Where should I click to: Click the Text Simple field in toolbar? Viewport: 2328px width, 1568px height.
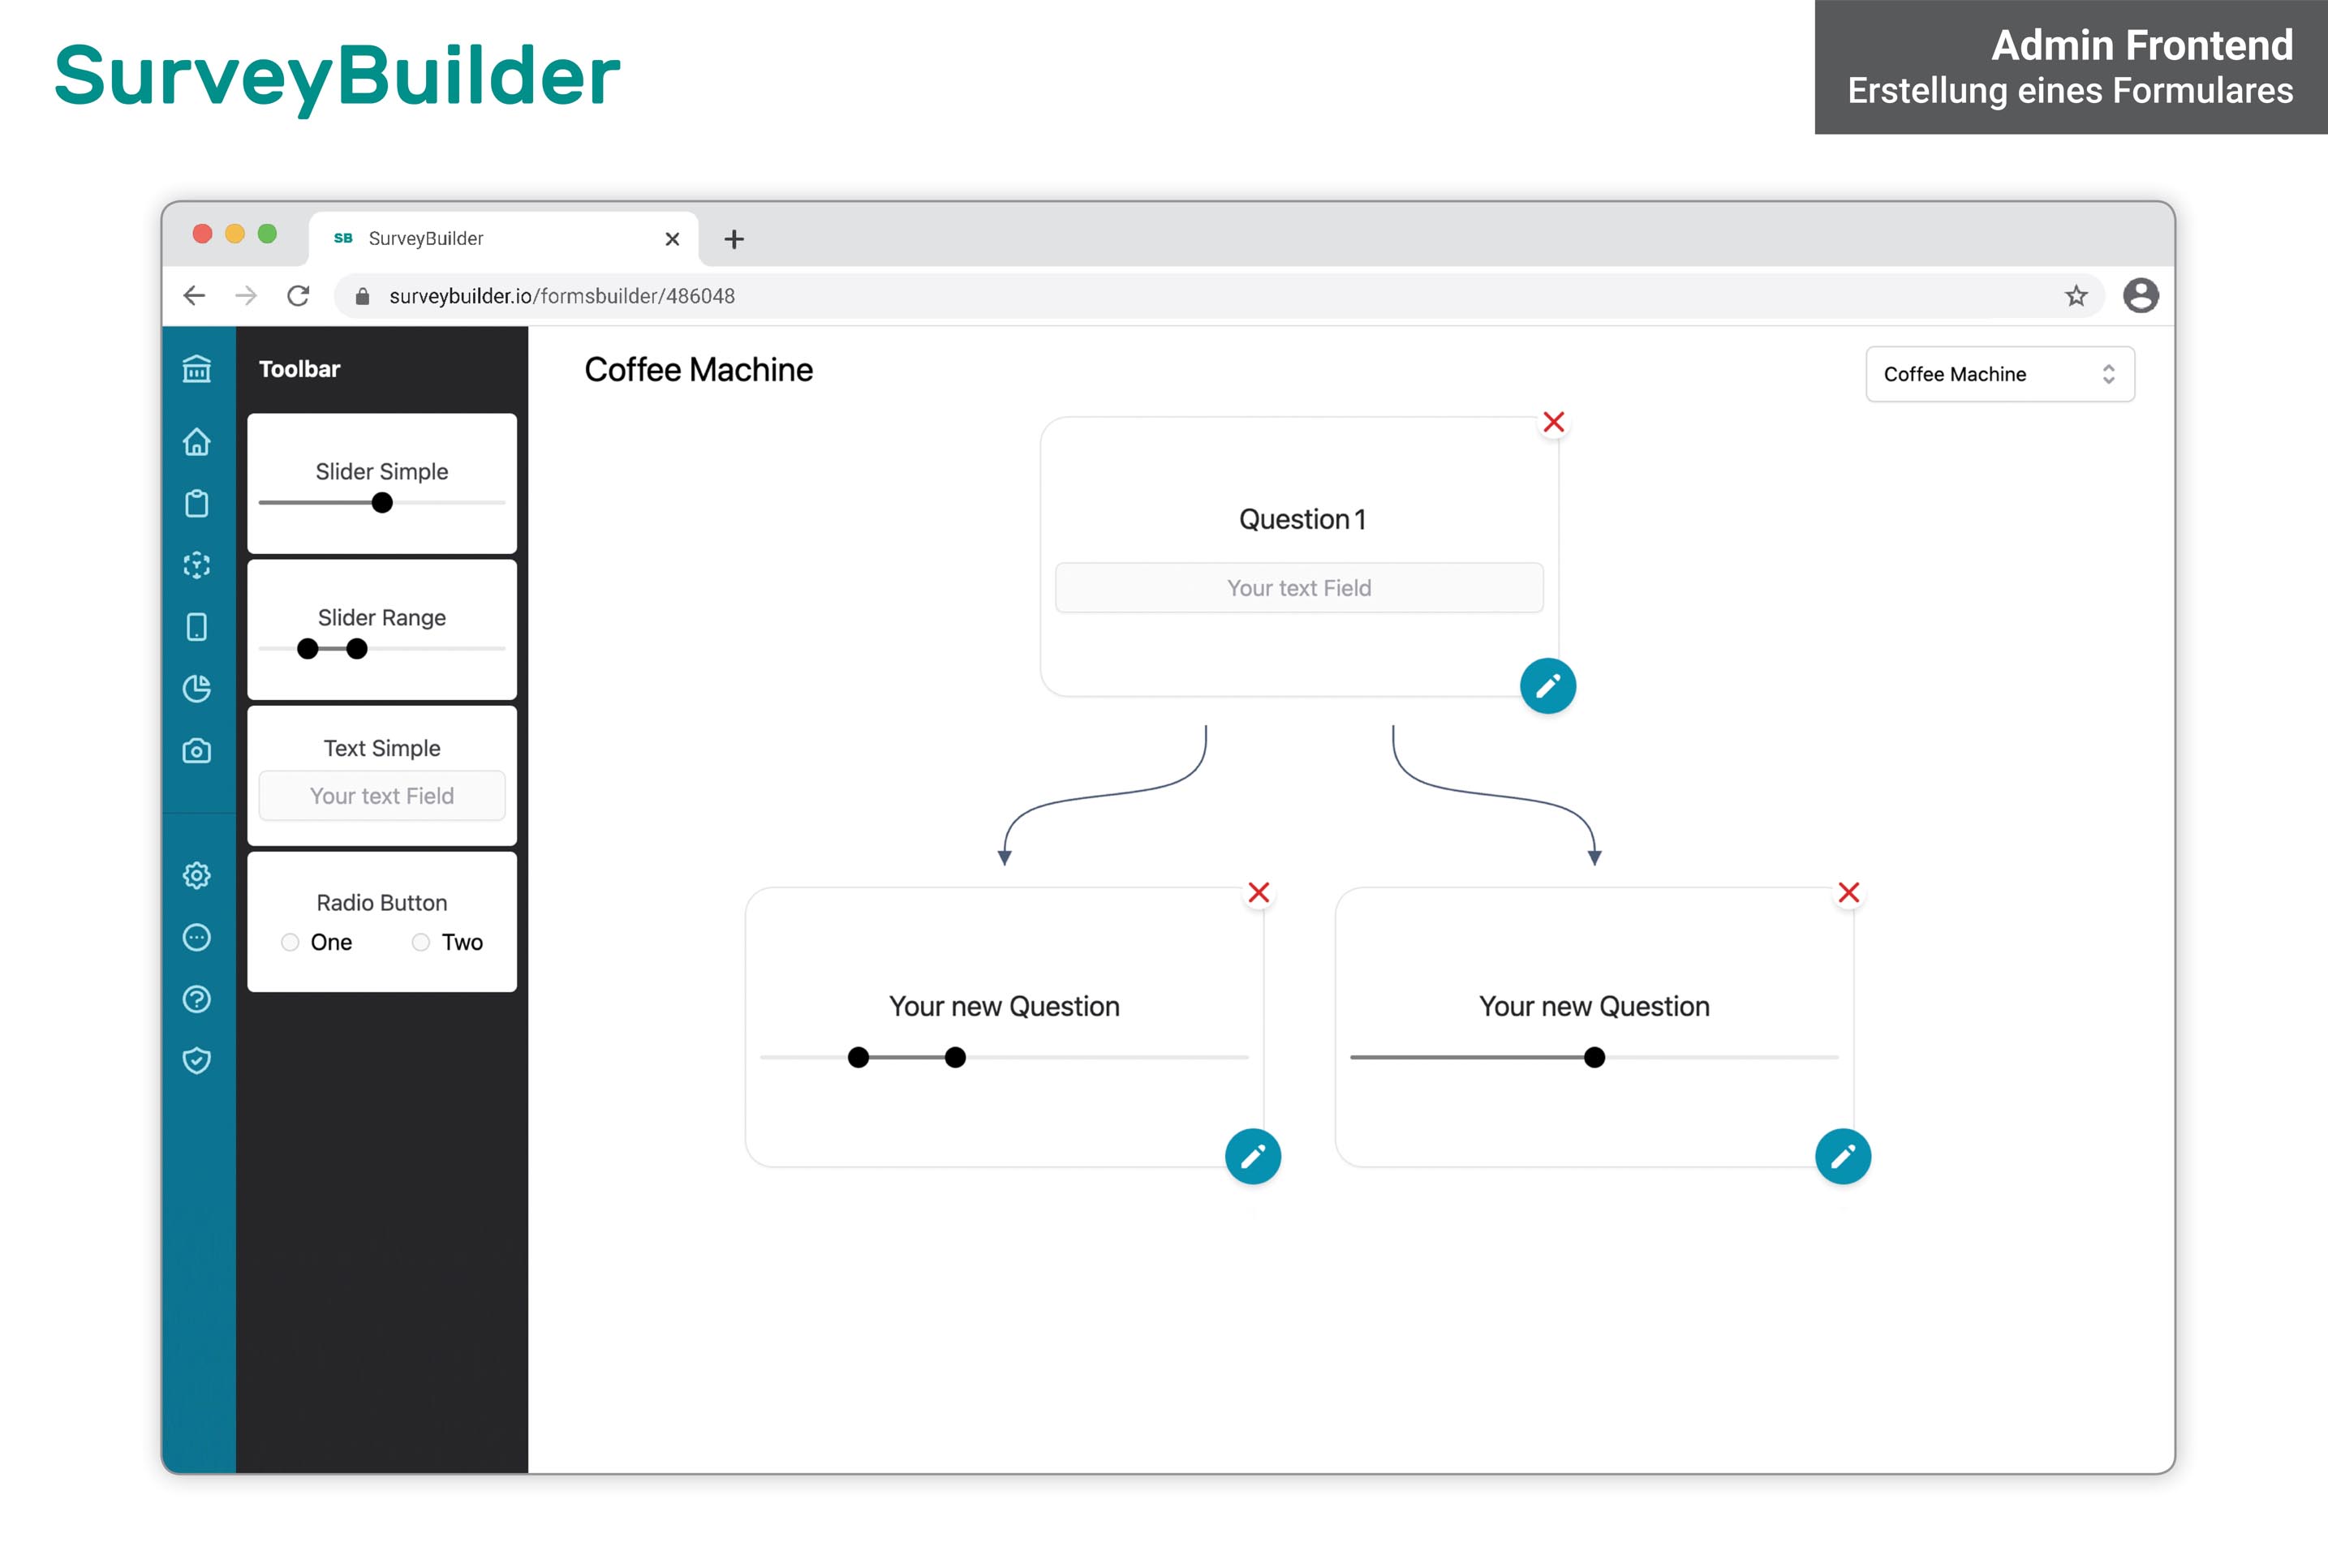[x=382, y=796]
